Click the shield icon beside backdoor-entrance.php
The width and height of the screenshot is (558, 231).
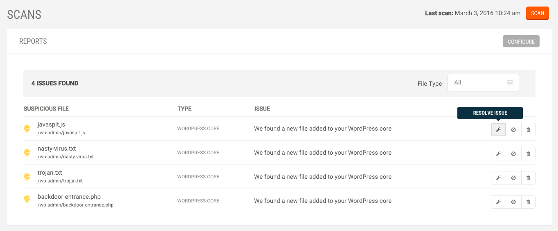click(x=27, y=199)
